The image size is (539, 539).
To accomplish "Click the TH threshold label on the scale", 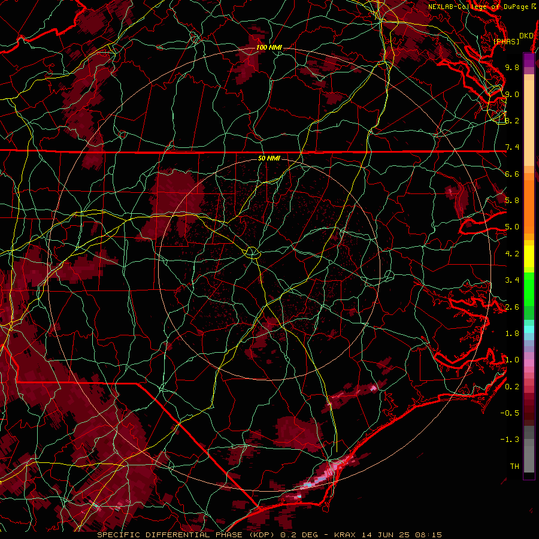I will [x=514, y=467].
